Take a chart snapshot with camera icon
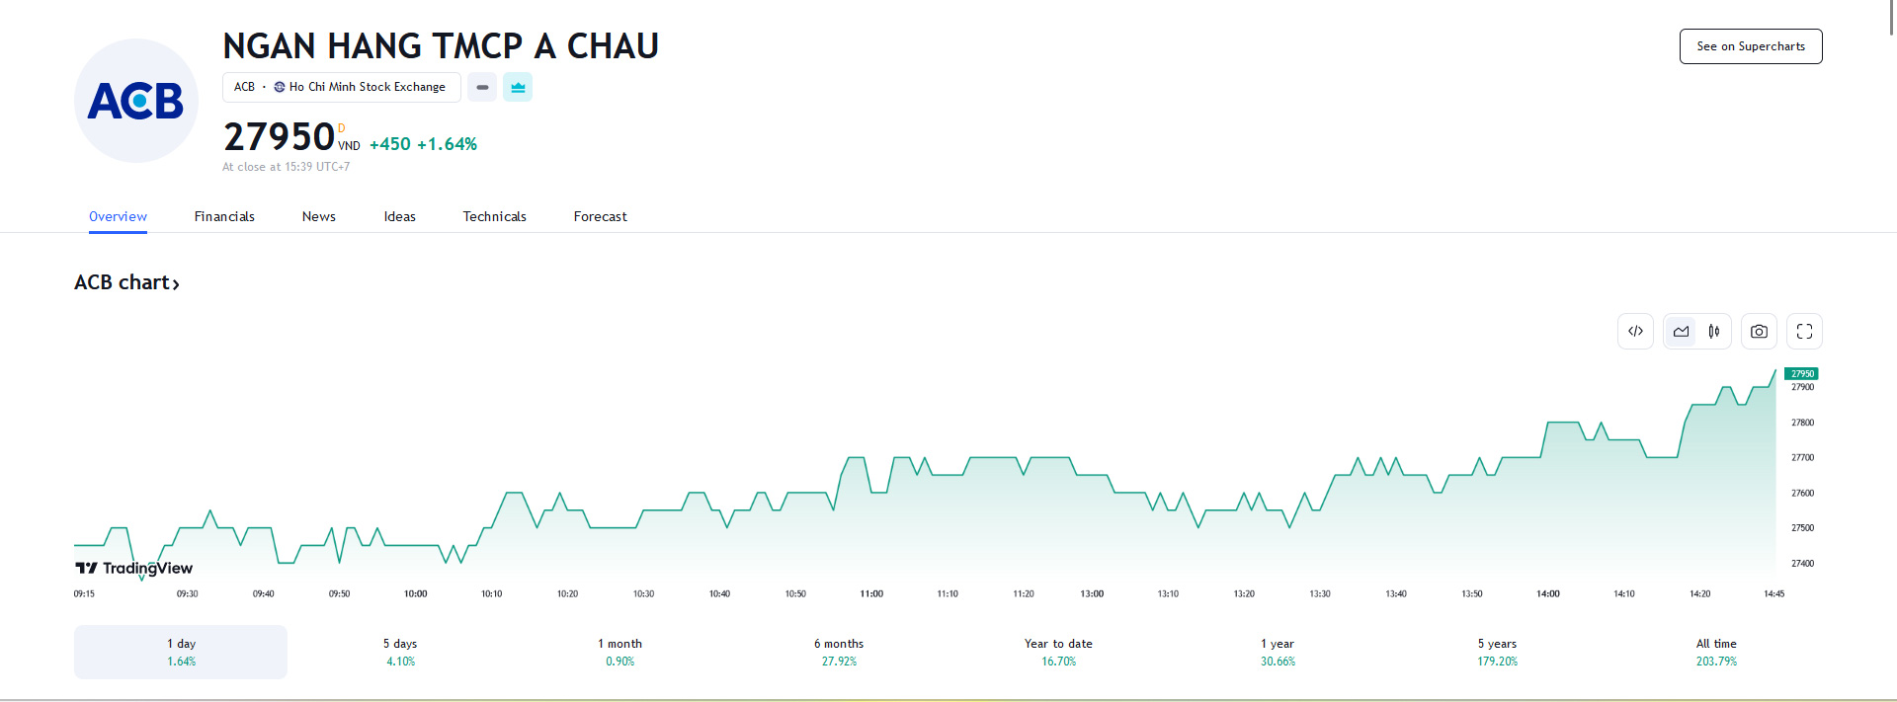Image resolution: width=1897 pixels, height=702 pixels. click(1759, 332)
